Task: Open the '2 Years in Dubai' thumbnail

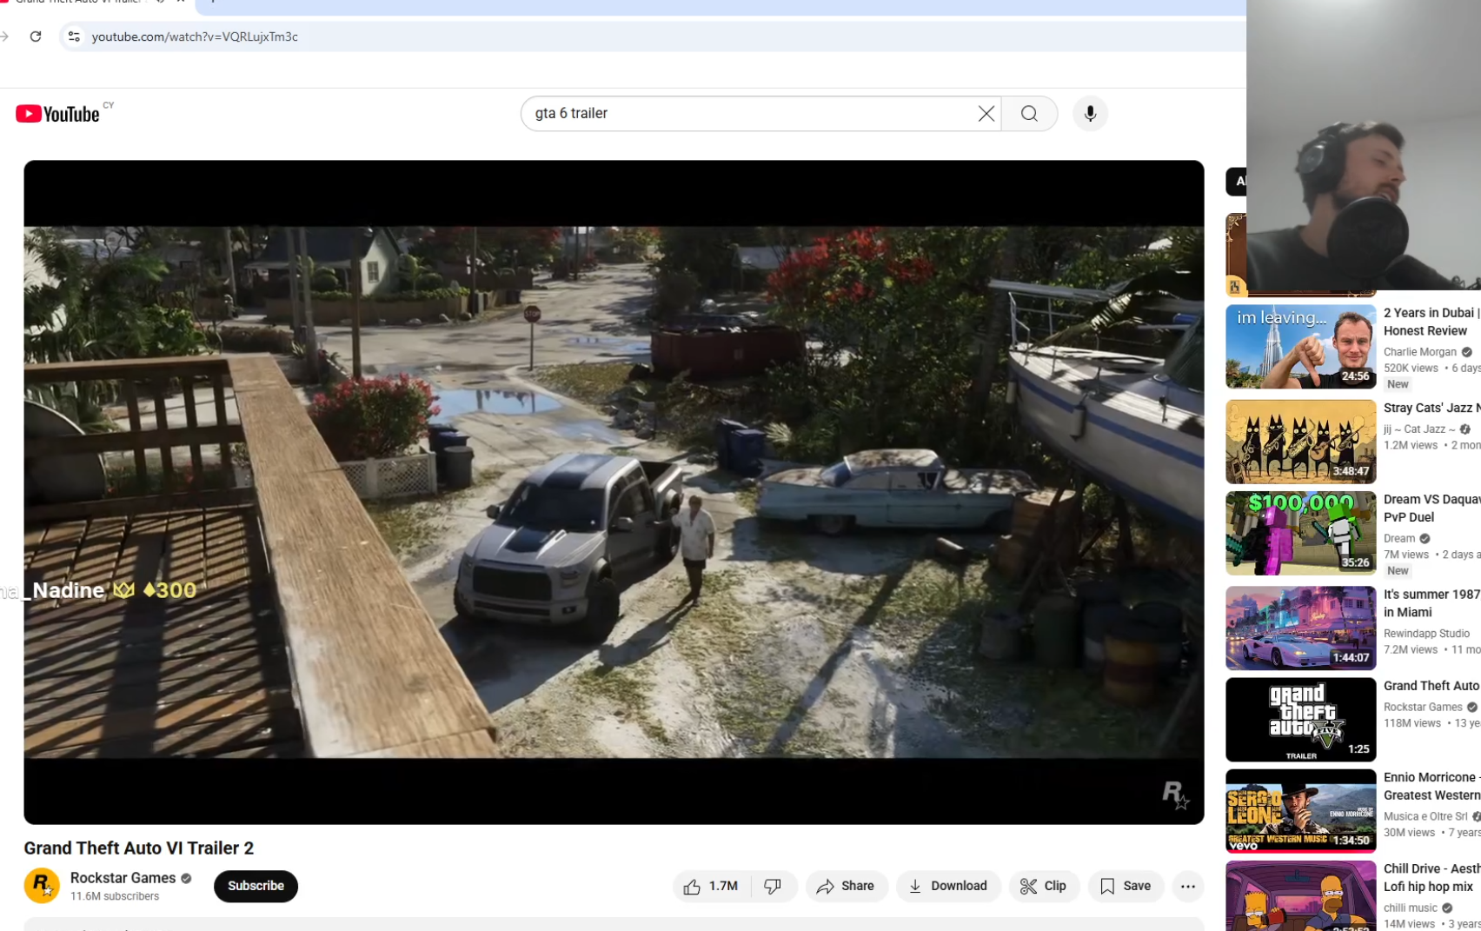Action: (x=1300, y=346)
